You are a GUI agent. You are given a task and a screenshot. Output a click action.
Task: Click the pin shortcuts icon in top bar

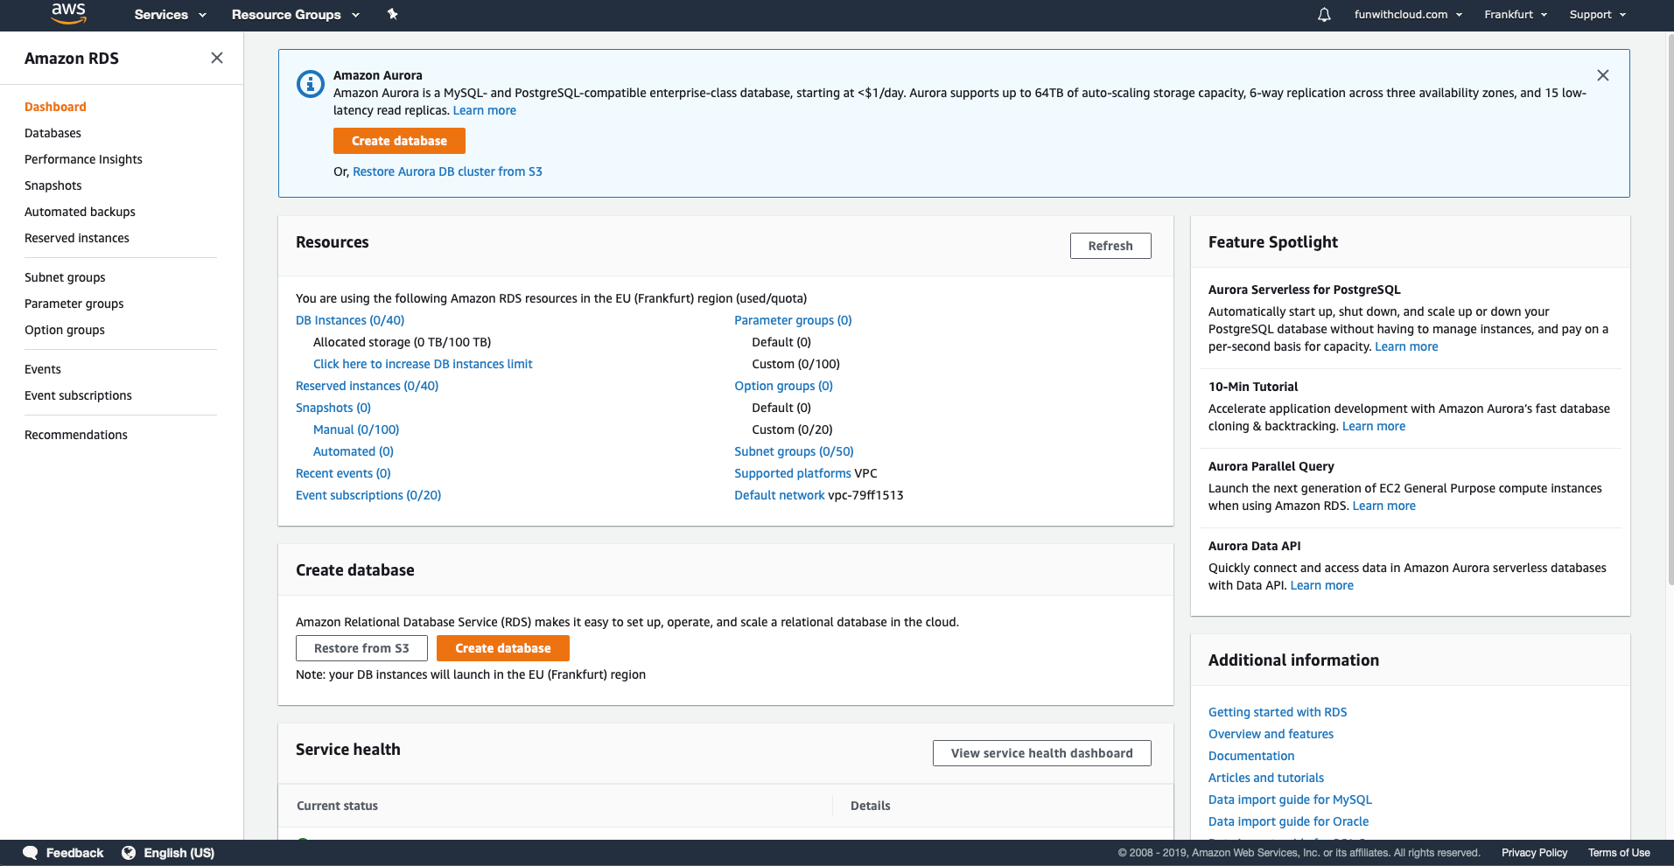click(392, 14)
